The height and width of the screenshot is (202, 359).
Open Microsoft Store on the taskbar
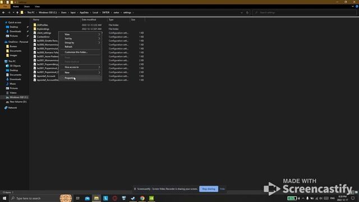tap(124, 198)
